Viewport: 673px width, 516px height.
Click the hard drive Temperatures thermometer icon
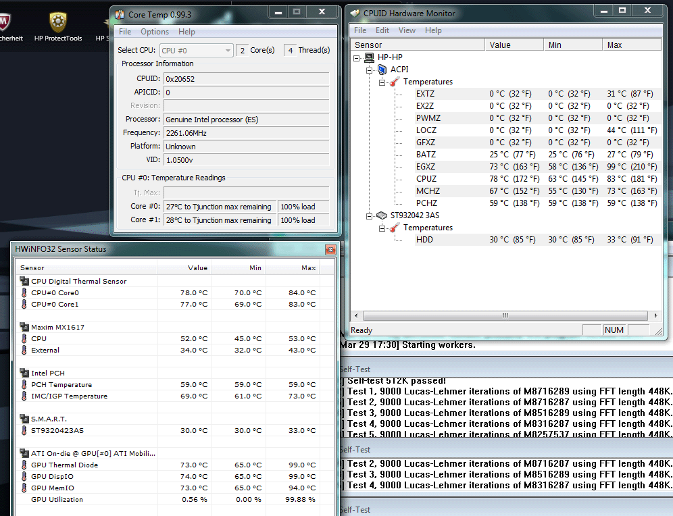[395, 228]
